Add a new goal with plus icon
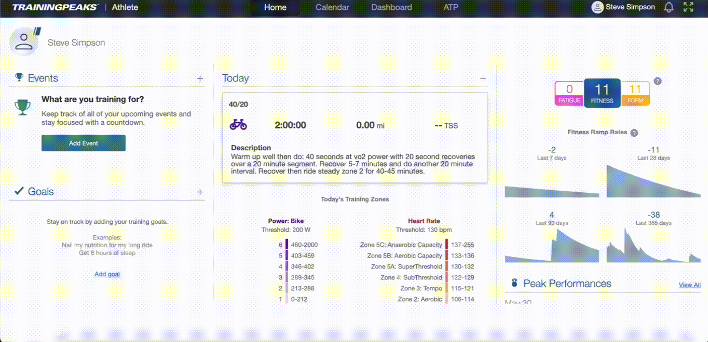Viewport: 708px width, 342px height. point(200,192)
